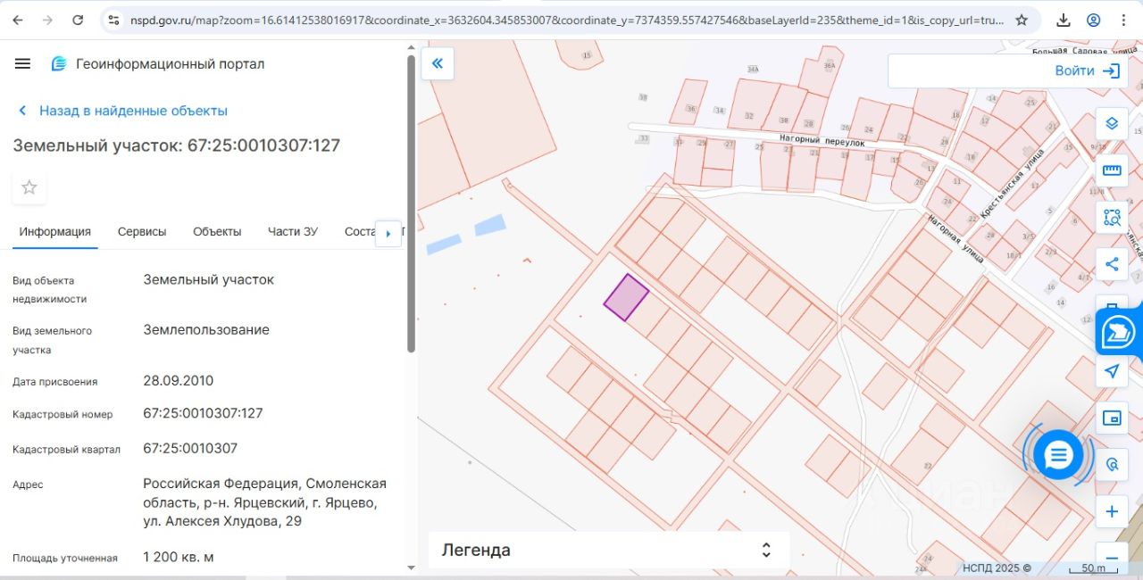
Task: Expand the Легенда panel
Action: pos(765,550)
